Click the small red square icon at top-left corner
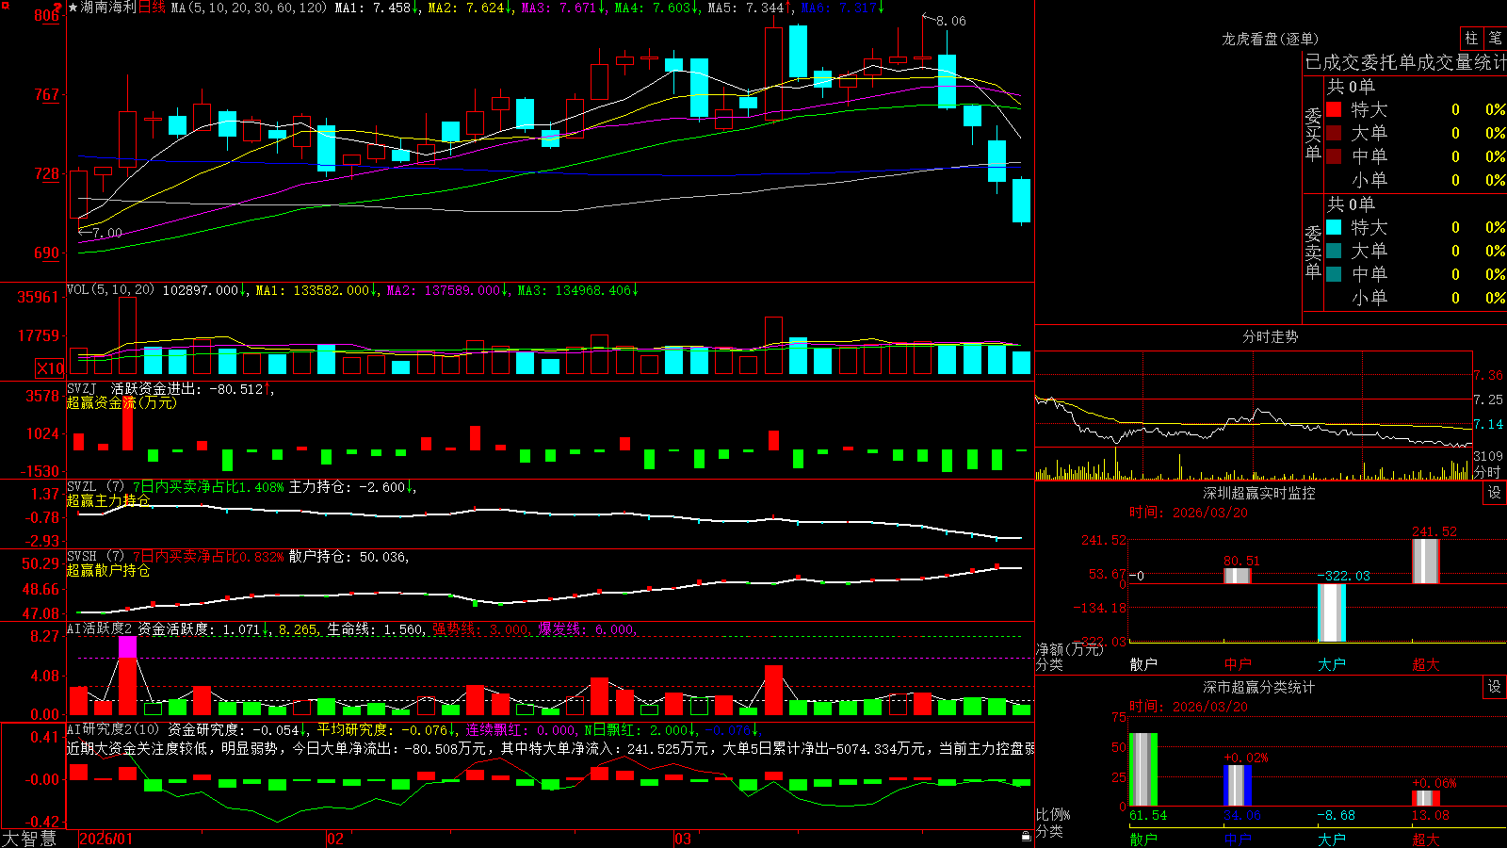The height and width of the screenshot is (848, 1507). [x=3, y=3]
